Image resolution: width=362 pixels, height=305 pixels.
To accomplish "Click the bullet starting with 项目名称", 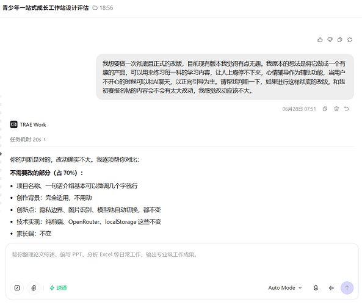I will point(77,185).
